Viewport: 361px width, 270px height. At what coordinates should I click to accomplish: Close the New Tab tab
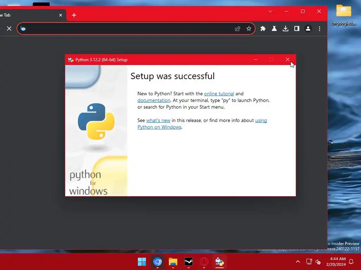[x=61, y=15]
